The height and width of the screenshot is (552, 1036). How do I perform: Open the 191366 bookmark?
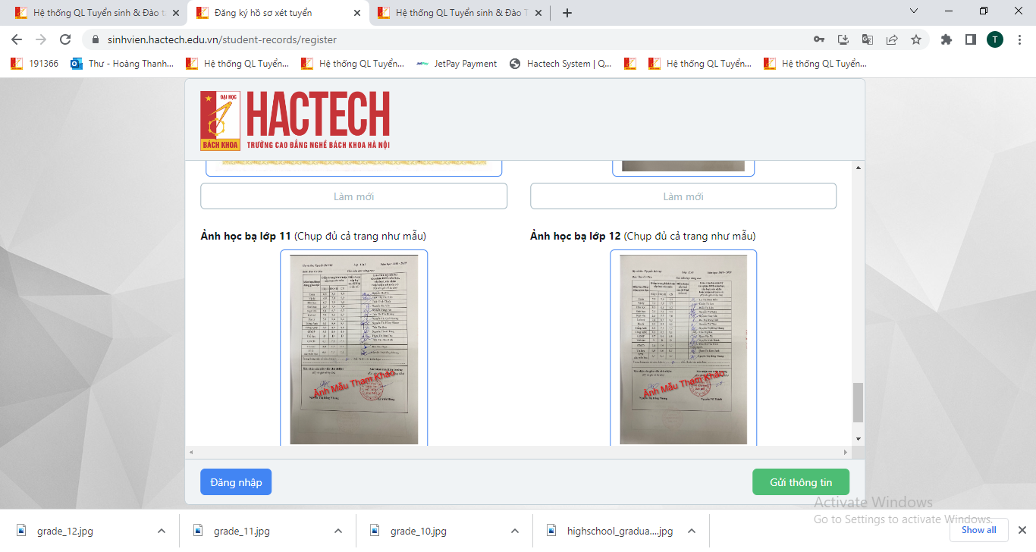tap(35, 64)
